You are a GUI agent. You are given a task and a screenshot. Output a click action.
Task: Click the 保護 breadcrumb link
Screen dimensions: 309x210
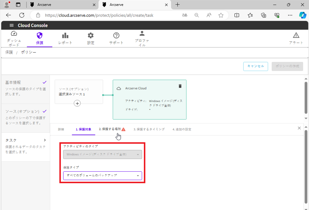point(9,52)
